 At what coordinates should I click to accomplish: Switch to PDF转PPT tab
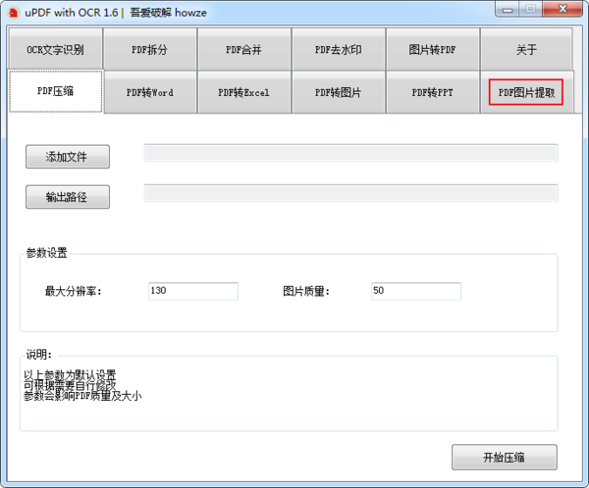coord(432,93)
